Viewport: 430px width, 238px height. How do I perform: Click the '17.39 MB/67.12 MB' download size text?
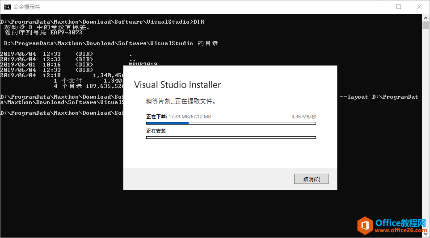190,117
